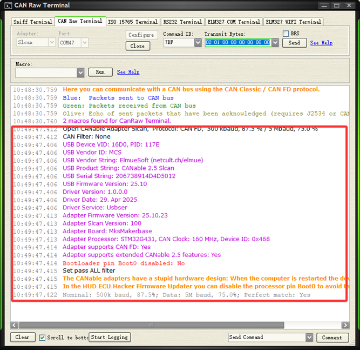Click 'Adapter Processor: STM32G431' log line
360x350 pixels.
tap(166, 239)
